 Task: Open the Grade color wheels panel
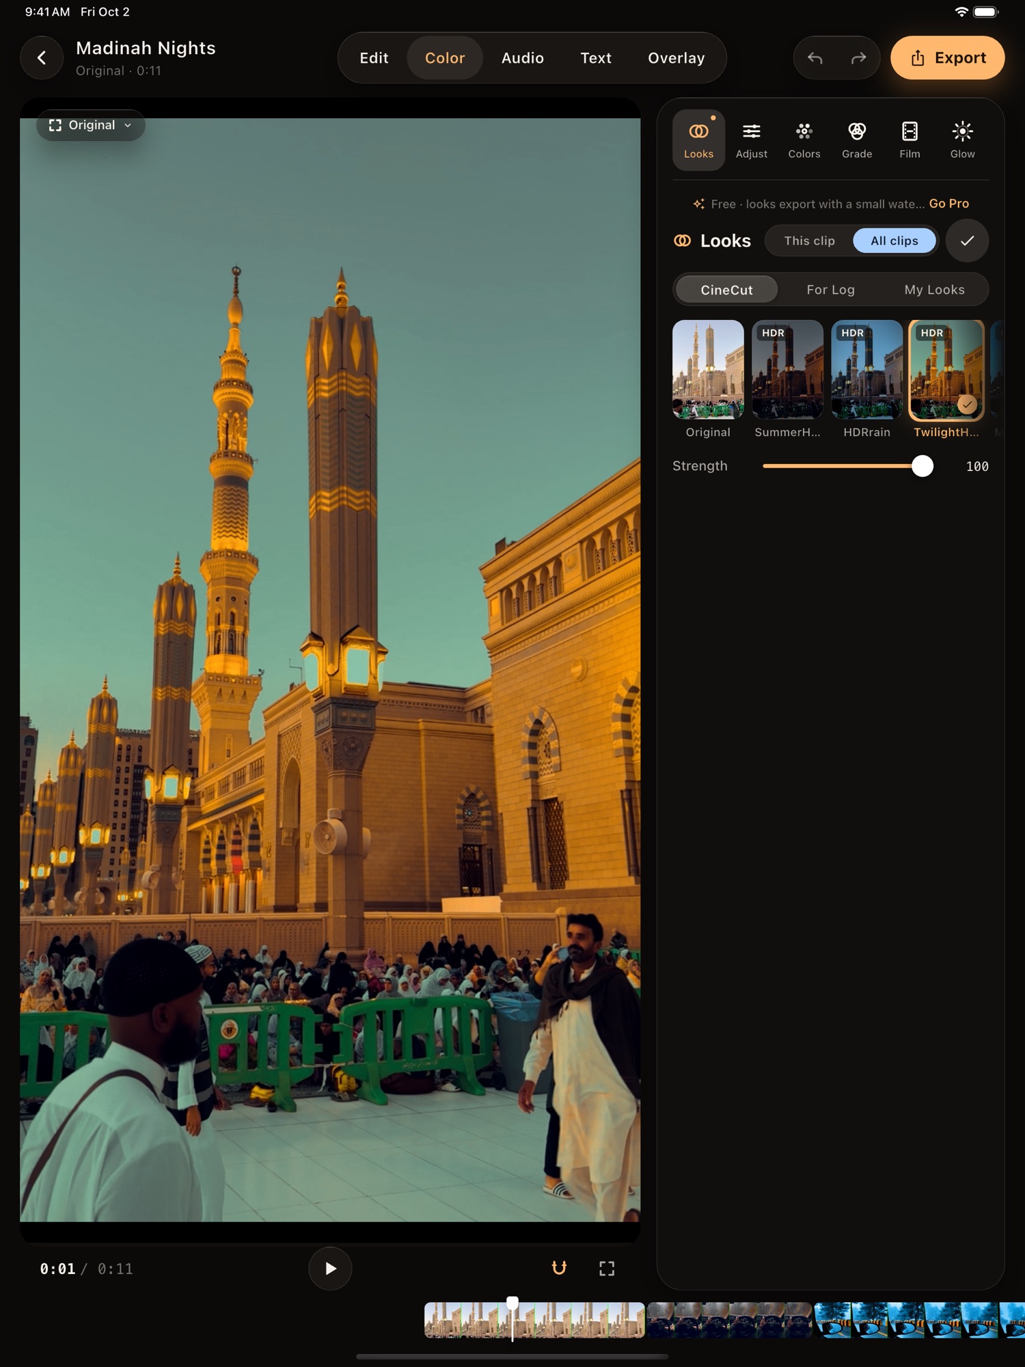pyautogui.click(x=856, y=140)
